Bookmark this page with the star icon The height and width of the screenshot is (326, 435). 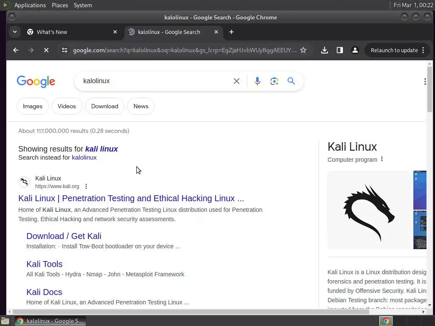[x=303, y=50]
